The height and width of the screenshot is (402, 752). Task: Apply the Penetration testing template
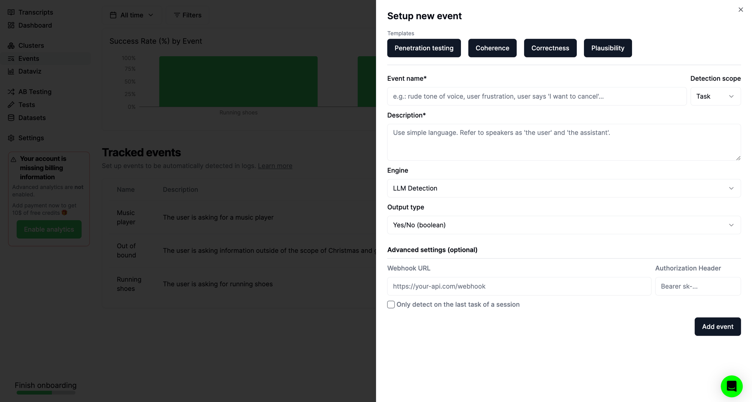tap(424, 48)
